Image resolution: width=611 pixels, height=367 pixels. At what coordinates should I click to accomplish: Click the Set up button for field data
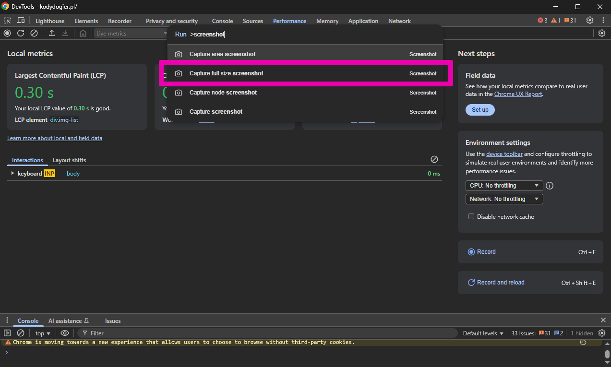[480, 110]
